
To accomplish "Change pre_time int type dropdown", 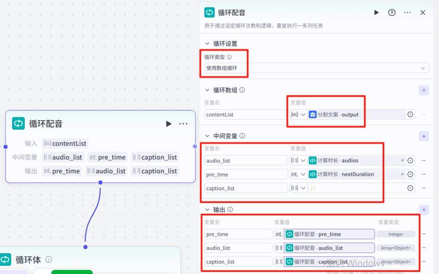I will (x=298, y=174).
